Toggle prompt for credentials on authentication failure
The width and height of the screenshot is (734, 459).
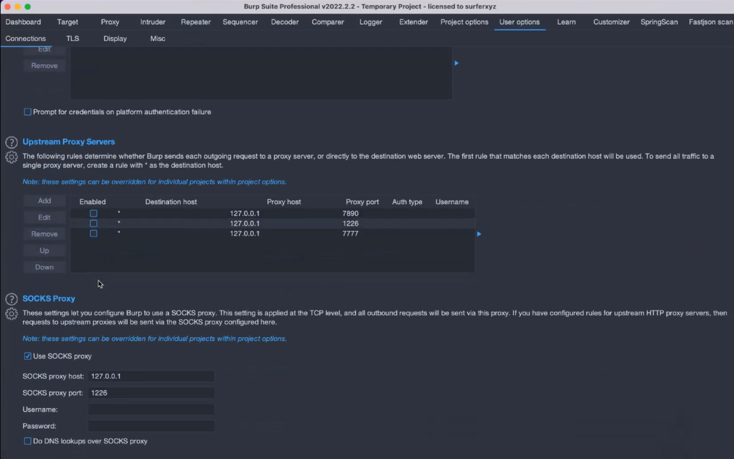click(x=27, y=112)
